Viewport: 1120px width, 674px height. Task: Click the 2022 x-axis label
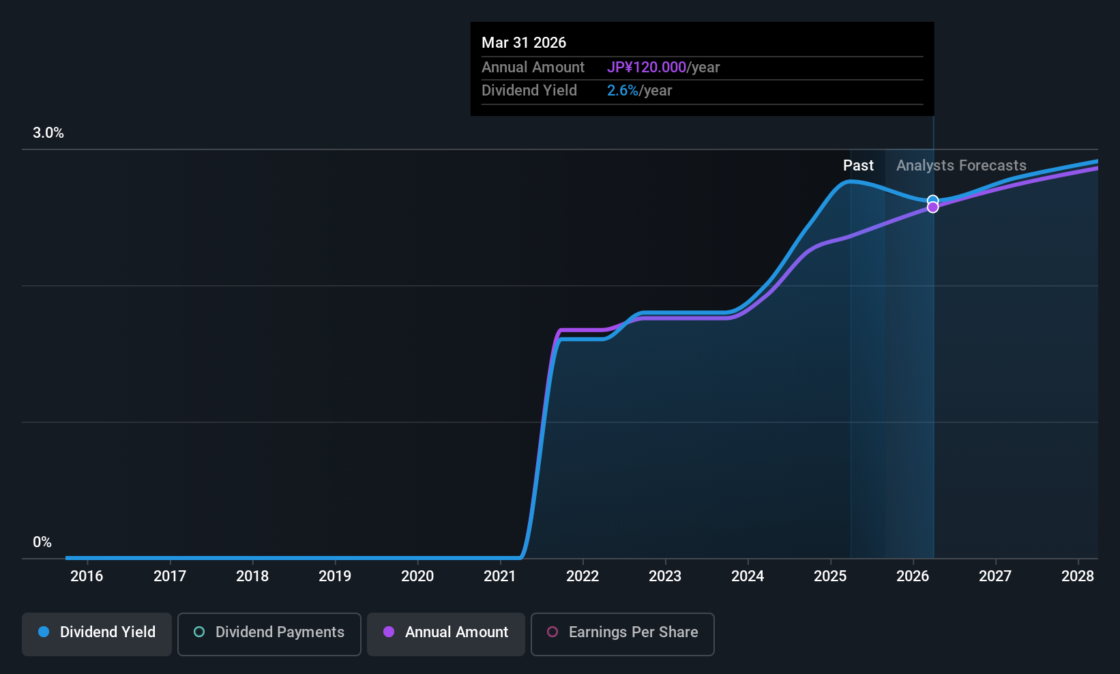(x=583, y=576)
